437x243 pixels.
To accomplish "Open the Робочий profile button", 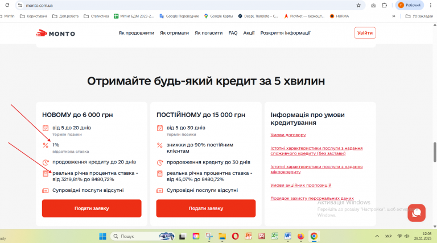I will (x=410, y=5).
